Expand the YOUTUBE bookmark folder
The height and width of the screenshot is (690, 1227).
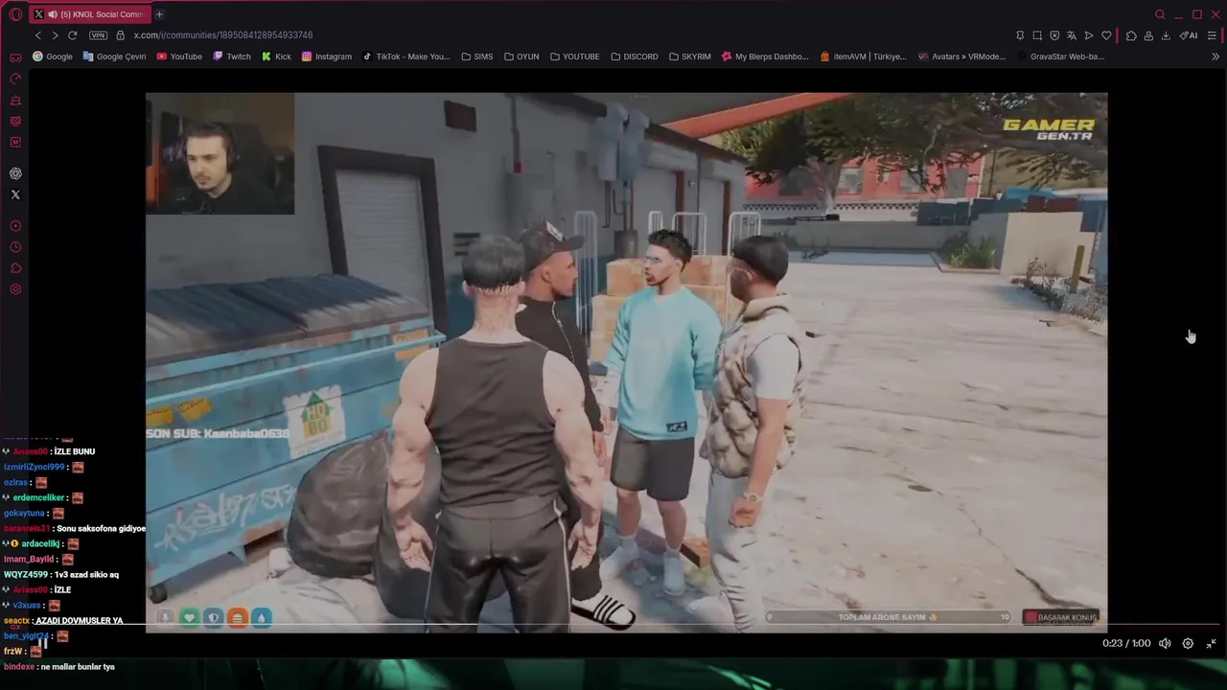[574, 57]
